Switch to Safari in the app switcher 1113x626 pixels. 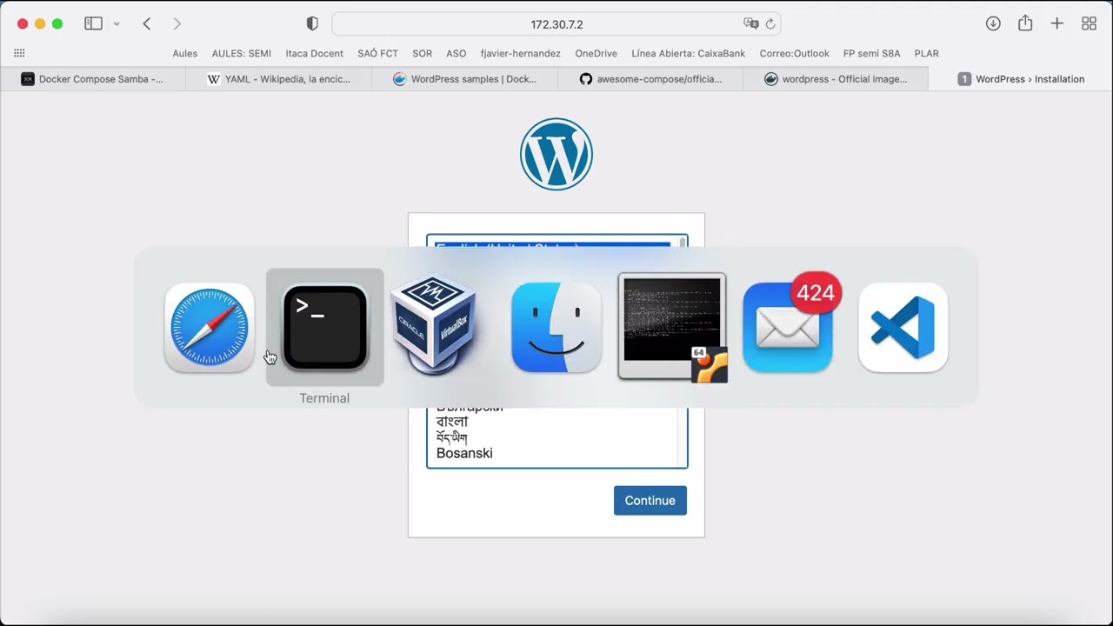click(x=210, y=327)
